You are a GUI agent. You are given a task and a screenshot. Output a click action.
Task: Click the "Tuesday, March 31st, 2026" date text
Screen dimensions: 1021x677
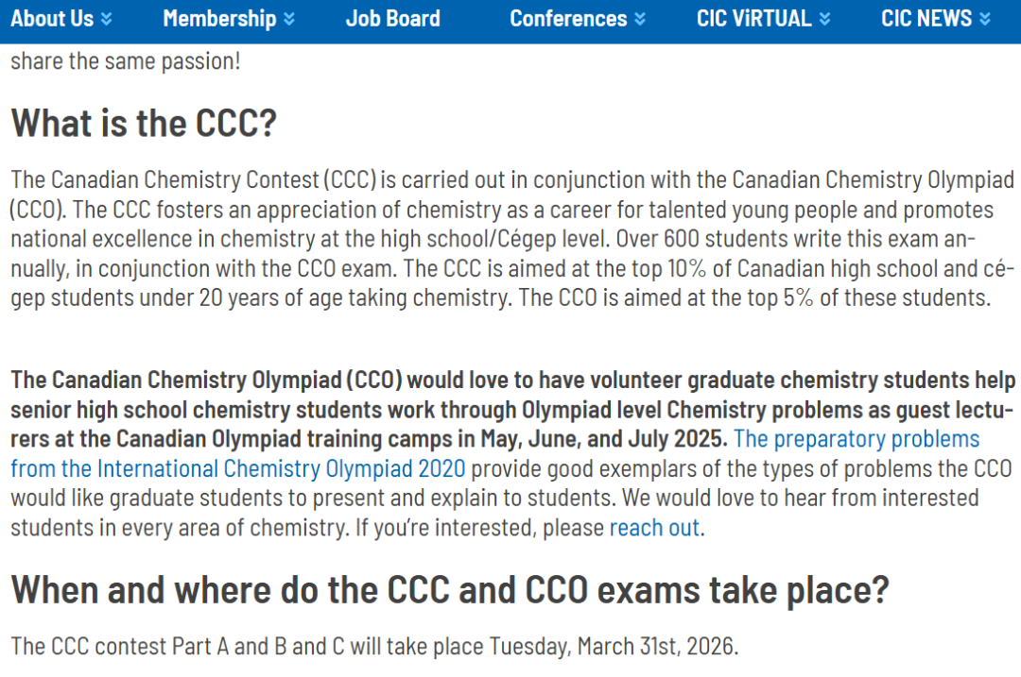(x=613, y=647)
